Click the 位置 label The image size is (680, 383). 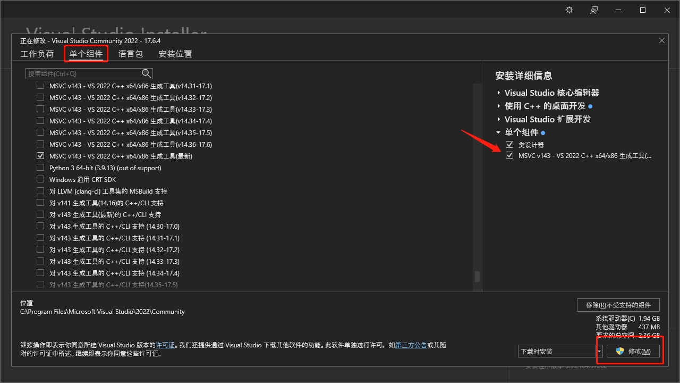27,303
